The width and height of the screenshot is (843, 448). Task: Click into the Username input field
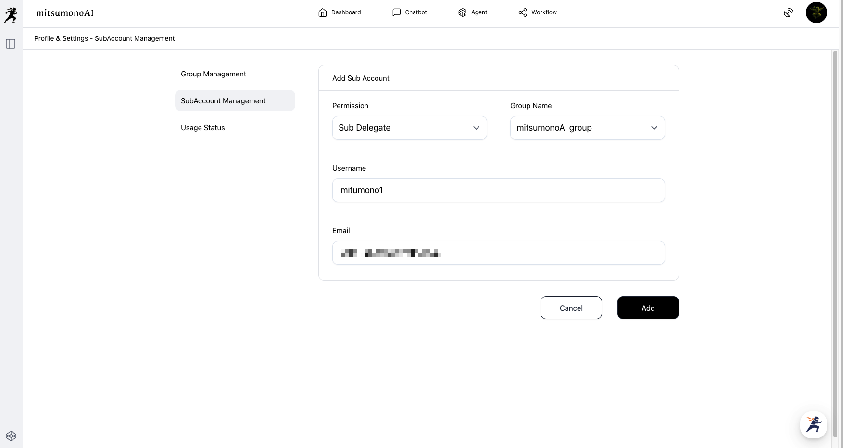pos(498,190)
